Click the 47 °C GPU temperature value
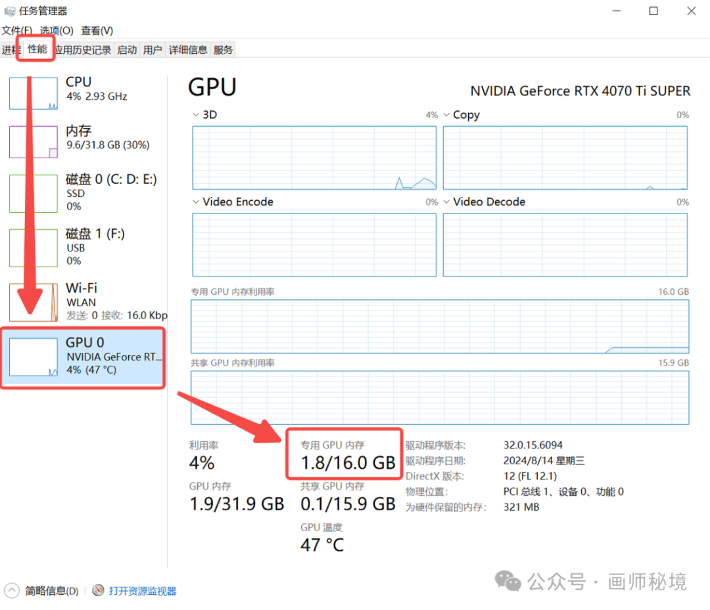710x610 pixels. pyautogui.click(x=322, y=545)
